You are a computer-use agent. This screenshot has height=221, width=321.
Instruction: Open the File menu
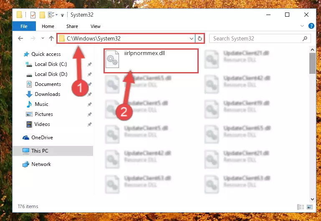point(24,26)
